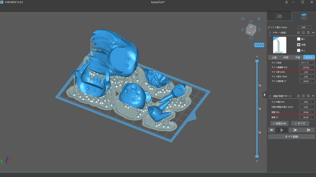
Task: Reset 自動/手動サポート settings refresh icon
Action: (x=308, y=96)
